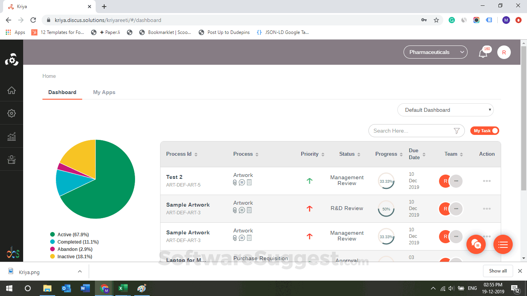The image size is (527, 296).
Task: Open the Home icon in left sidebar
Action: [12, 90]
